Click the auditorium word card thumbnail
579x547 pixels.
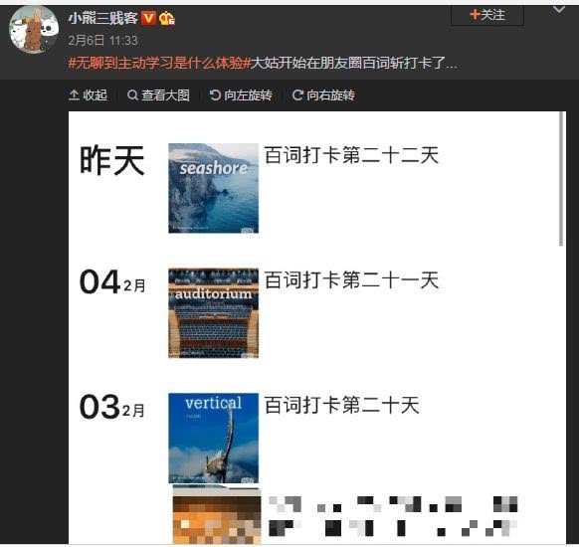214,313
